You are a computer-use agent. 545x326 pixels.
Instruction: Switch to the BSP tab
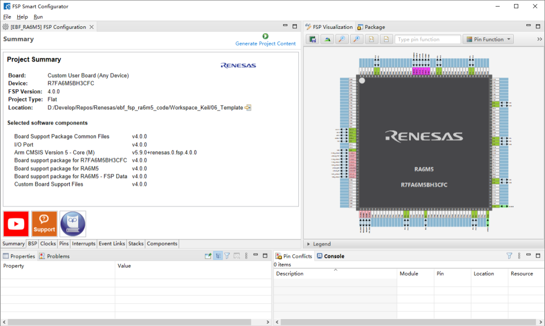click(x=32, y=244)
